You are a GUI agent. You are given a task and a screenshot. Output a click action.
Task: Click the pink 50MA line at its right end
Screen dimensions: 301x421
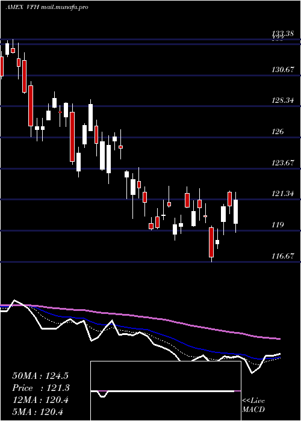coord(279,339)
